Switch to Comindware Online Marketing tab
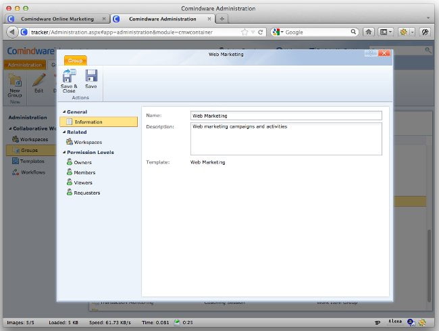Image resolution: width=439 pixels, height=331 pixels. [x=57, y=19]
